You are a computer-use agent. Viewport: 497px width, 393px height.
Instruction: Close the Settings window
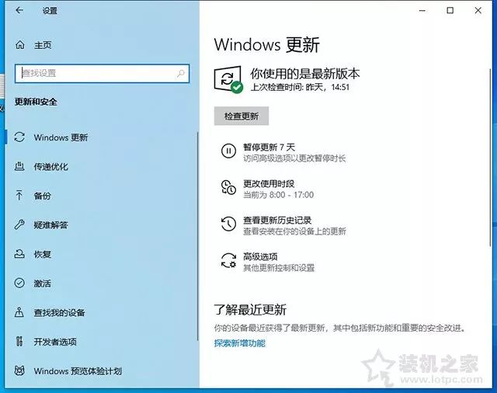pos(478,10)
